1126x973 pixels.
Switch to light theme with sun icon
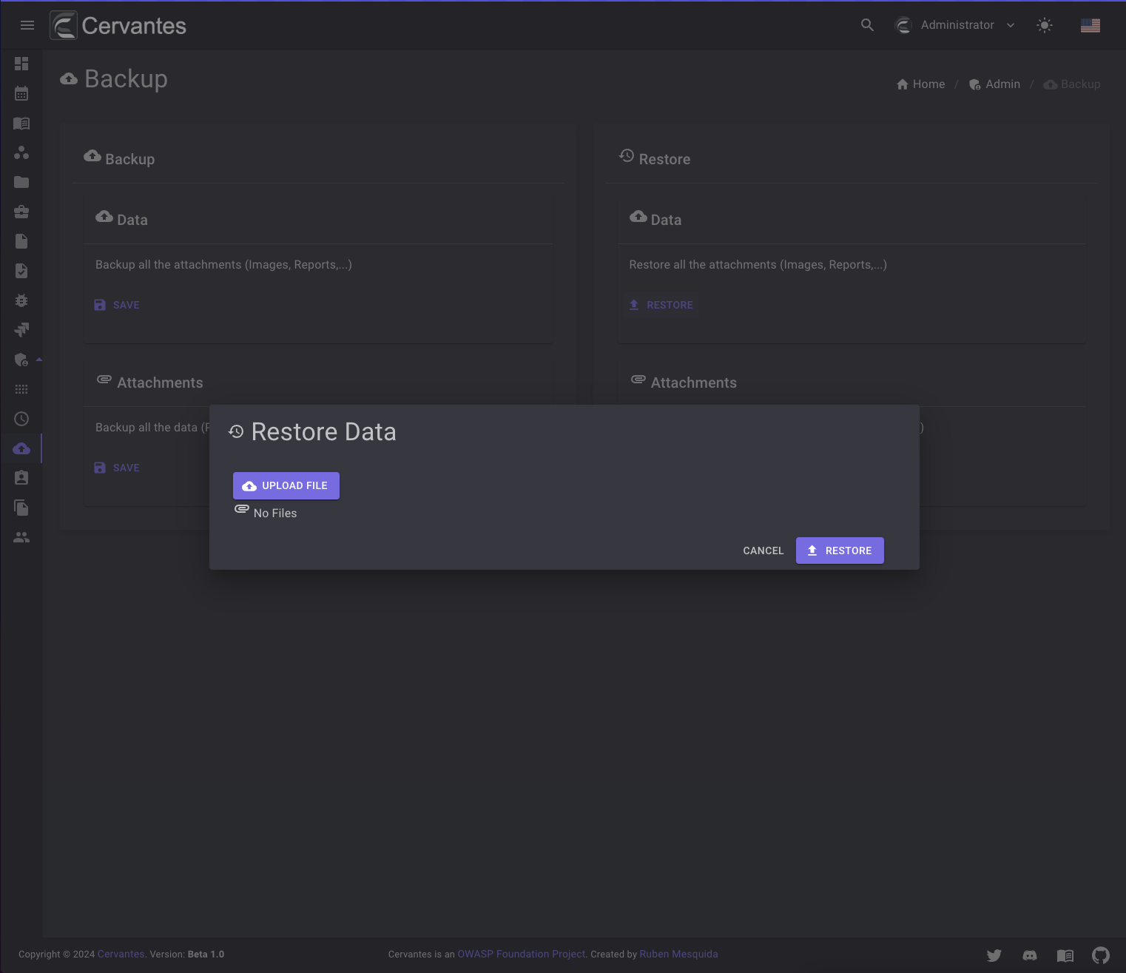(1045, 25)
